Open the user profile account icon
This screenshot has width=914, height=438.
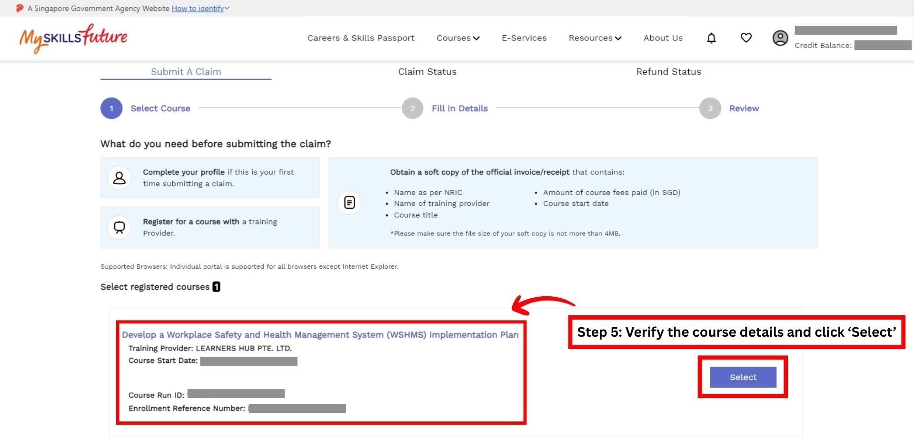click(x=780, y=38)
